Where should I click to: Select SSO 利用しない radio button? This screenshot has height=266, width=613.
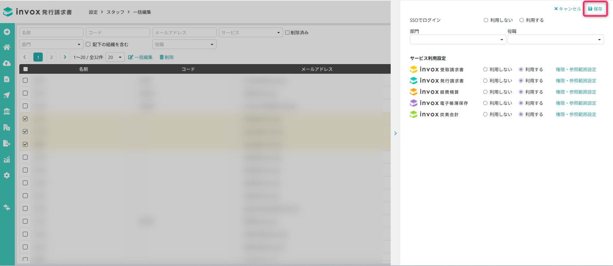click(x=486, y=20)
